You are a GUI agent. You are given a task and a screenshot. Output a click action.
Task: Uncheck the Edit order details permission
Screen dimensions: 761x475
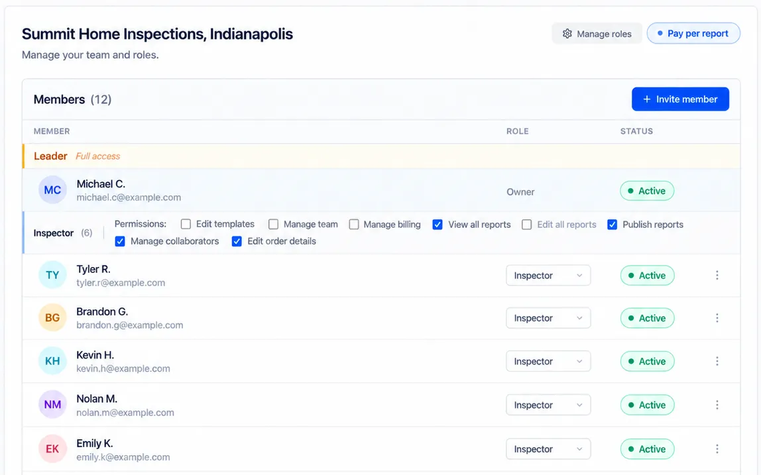click(x=237, y=241)
